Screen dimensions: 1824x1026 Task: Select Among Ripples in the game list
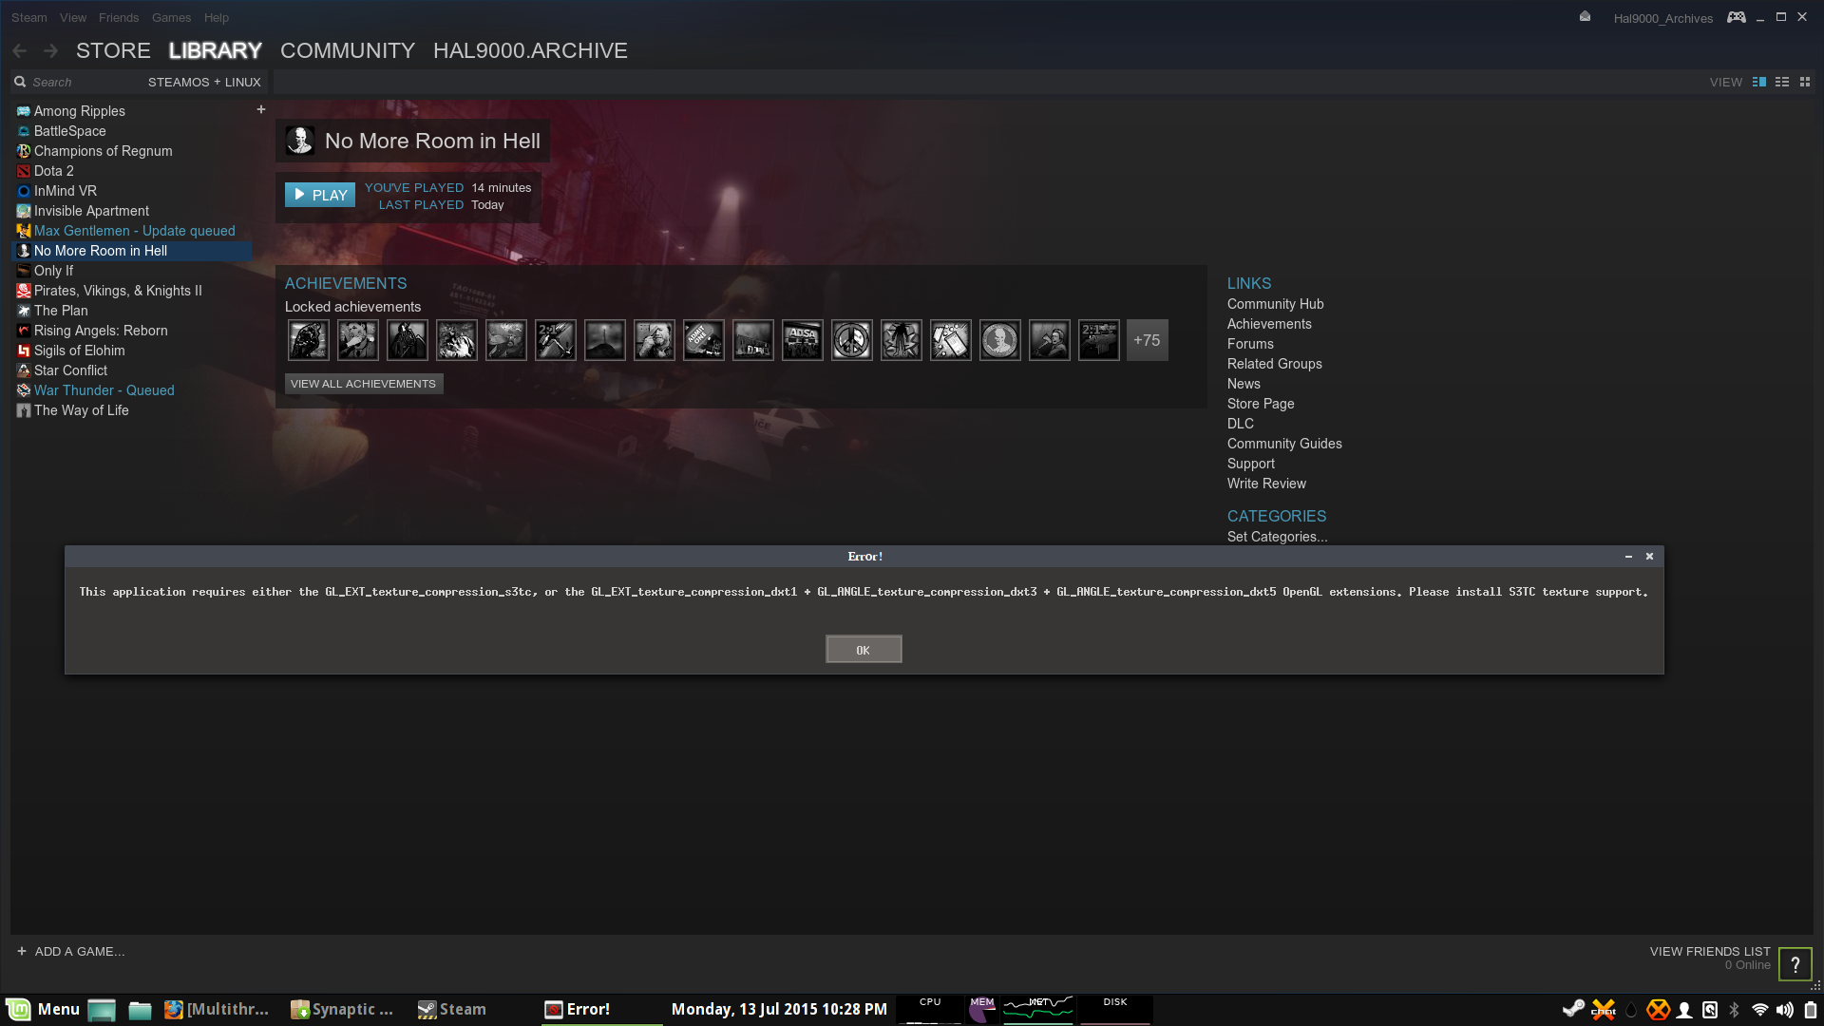click(131, 111)
